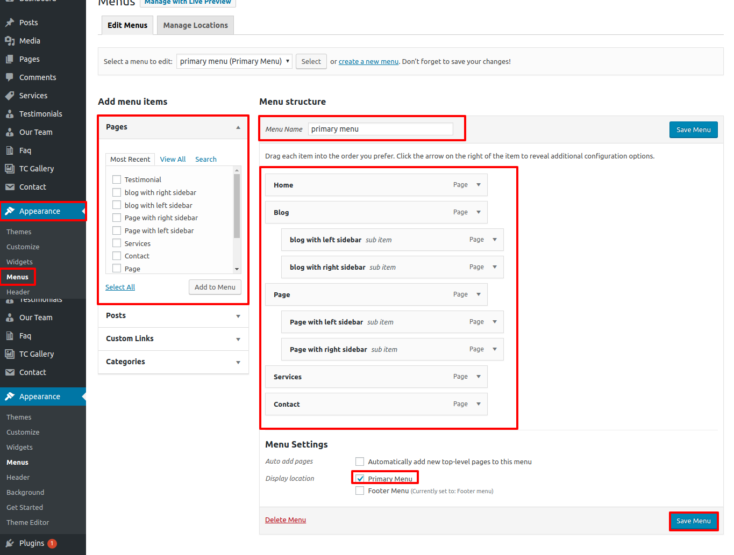Click the speech bubble Comments icon

point(10,77)
